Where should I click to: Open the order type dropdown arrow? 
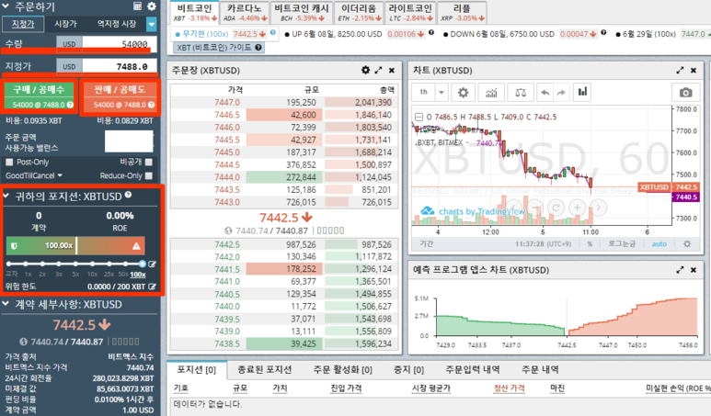pyautogui.click(x=152, y=24)
